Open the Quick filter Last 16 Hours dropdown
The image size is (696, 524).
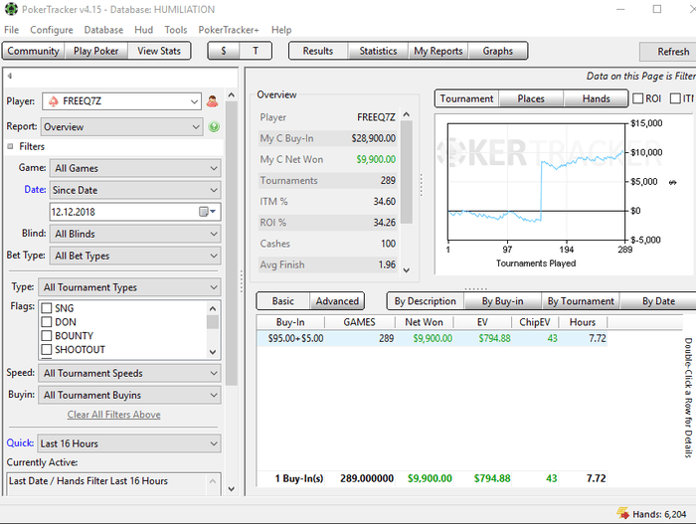coord(129,443)
